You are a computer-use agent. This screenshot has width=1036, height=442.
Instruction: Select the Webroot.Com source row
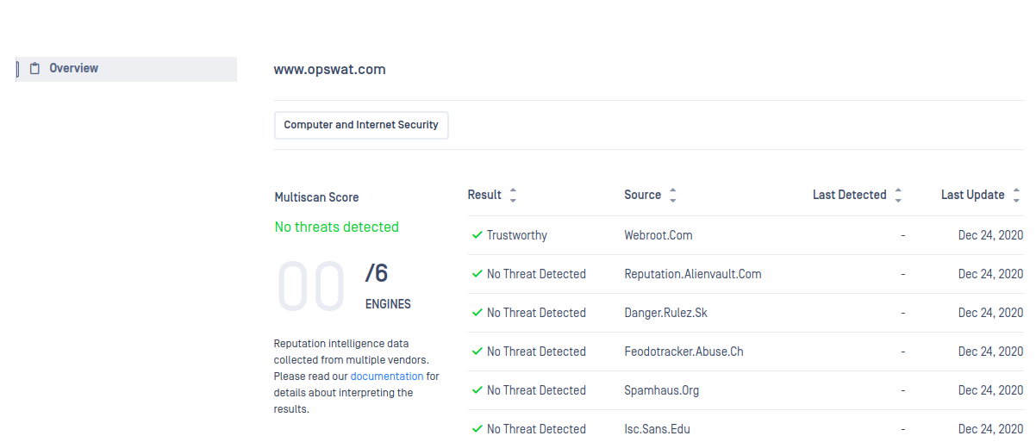click(x=658, y=235)
